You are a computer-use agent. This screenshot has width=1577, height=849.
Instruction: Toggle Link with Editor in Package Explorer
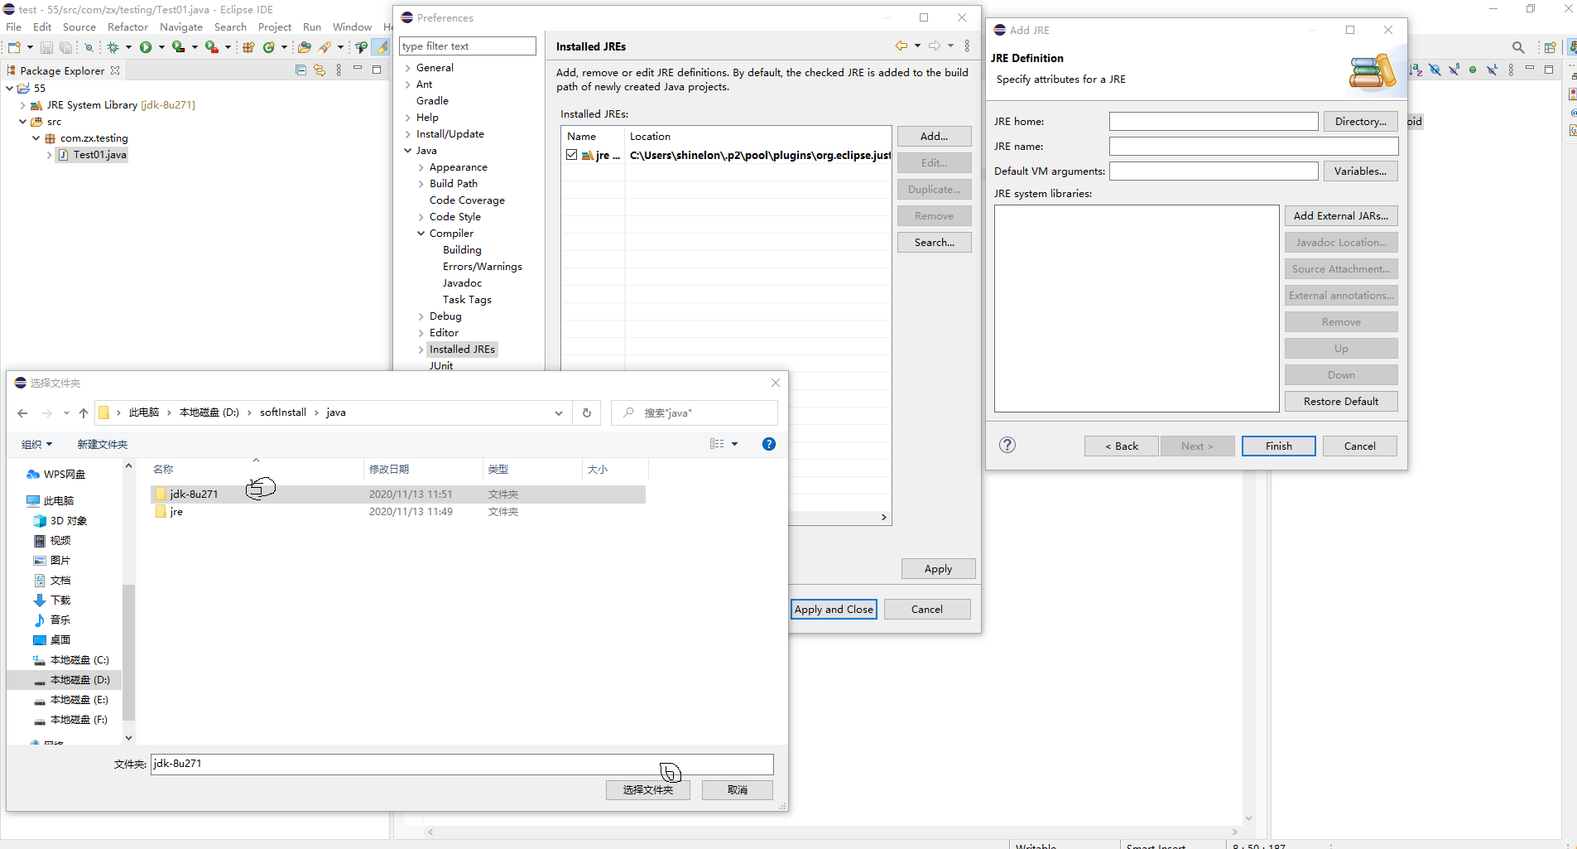[x=320, y=70]
